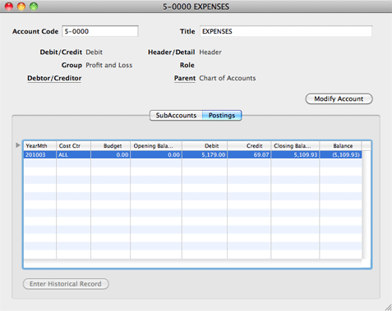Select the Postings tab

tap(222, 116)
